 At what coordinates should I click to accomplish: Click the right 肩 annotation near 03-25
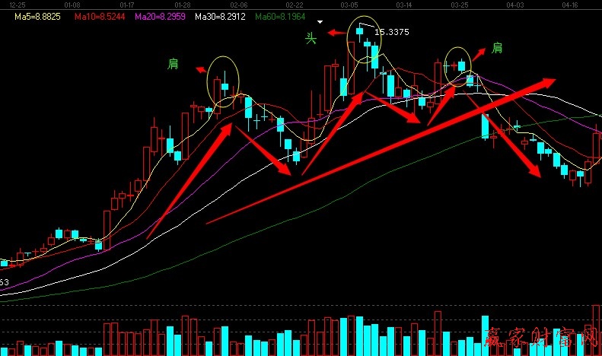(x=497, y=48)
